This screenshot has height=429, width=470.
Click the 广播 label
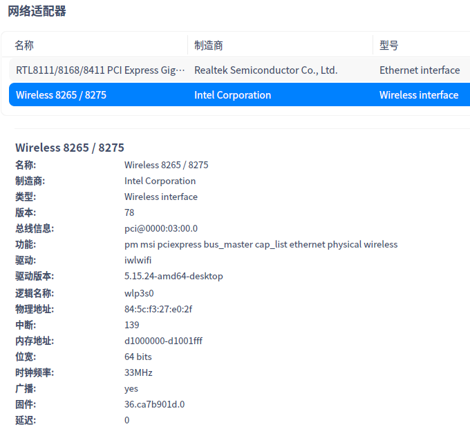pos(26,388)
